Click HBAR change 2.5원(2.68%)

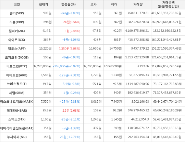tap(71, 111)
